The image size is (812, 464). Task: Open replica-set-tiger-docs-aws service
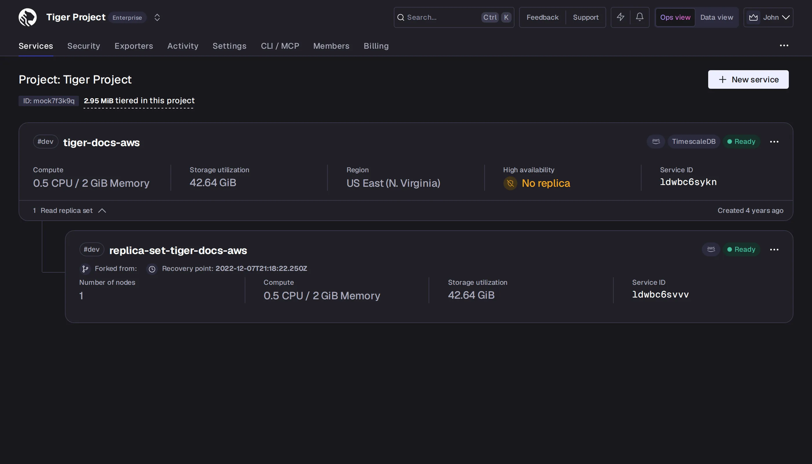click(178, 250)
